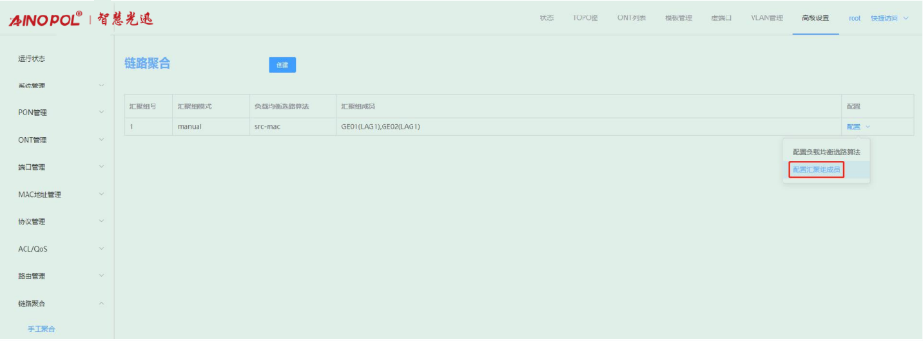Open the 模板管理 tab
This screenshot has width=923, height=341.
coord(678,18)
